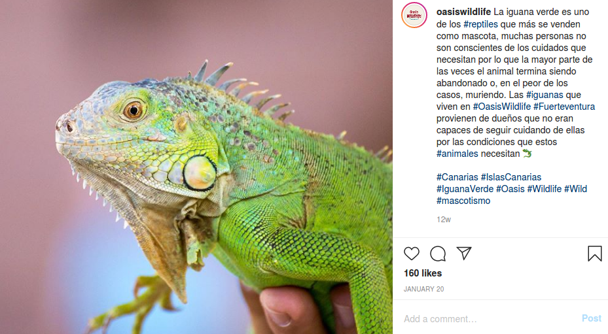This screenshot has height=334, width=608.
Task: View who liked via 160 likes
Action: point(423,273)
